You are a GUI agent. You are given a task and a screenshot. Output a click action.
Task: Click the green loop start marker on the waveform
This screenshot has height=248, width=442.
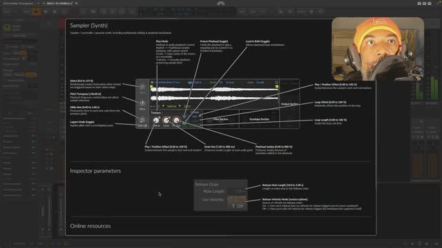click(151, 86)
